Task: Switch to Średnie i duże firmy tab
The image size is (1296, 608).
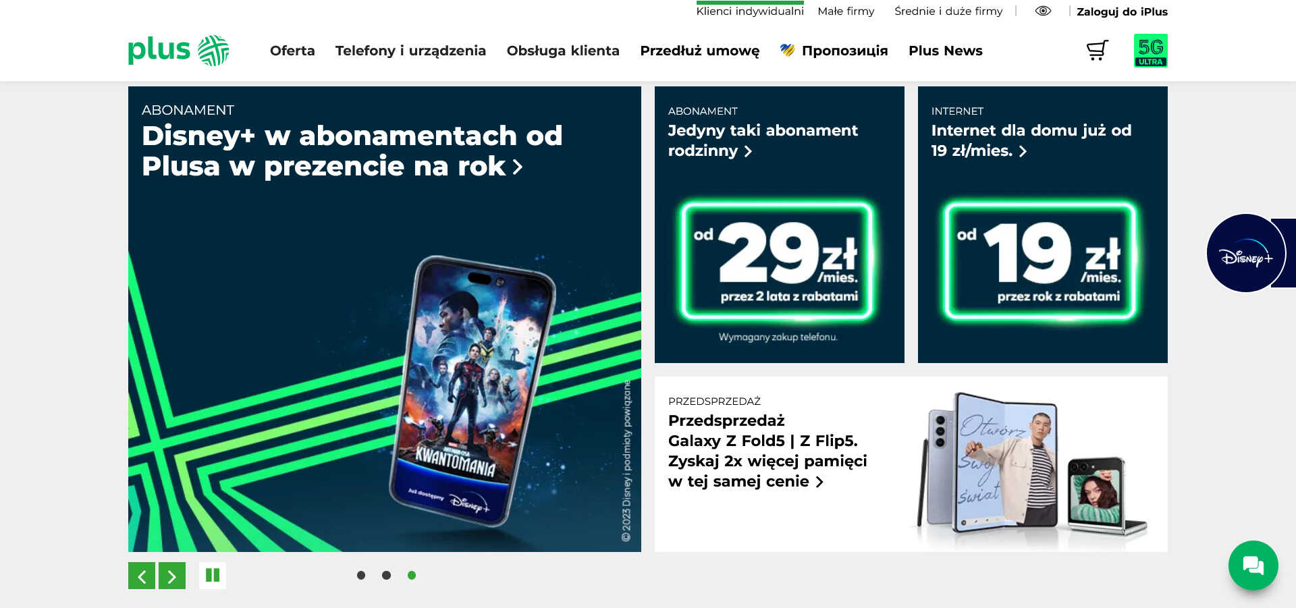Action: (x=948, y=11)
